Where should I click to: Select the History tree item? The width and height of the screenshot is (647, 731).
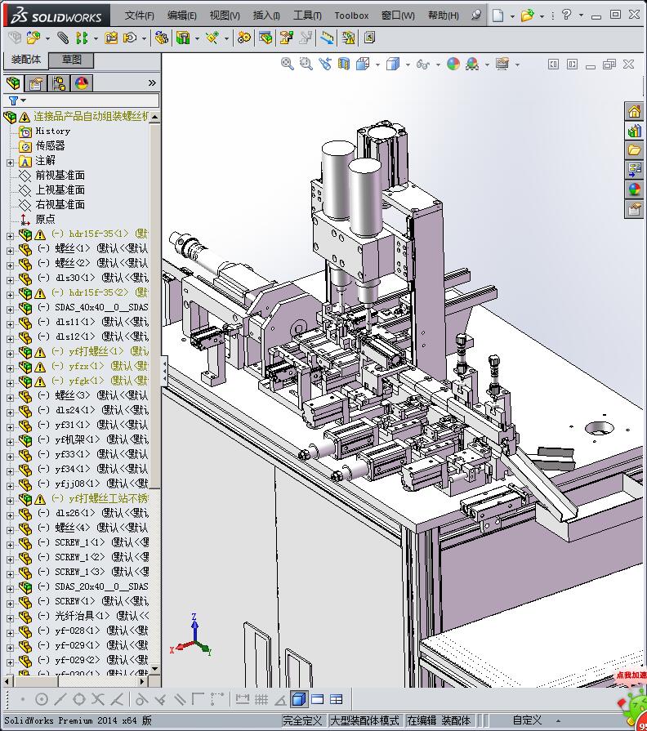(52, 131)
